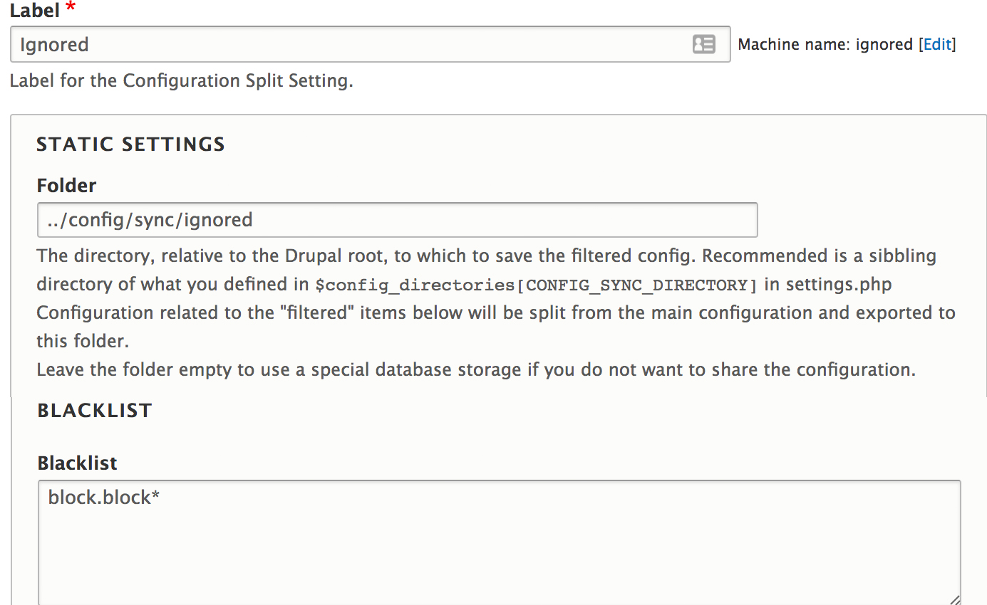Image resolution: width=987 pixels, height=605 pixels.
Task: Click the bold "Label" field caption
Action: pos(33,9)
